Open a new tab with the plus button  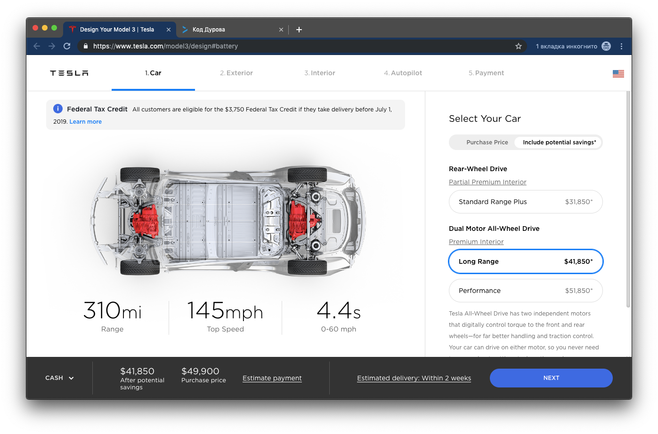pyautogui.click(x=299, y=30)
